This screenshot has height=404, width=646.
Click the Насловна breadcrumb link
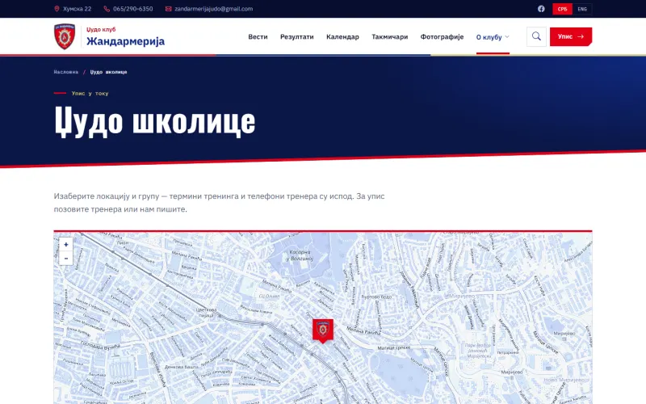click(66, 72)
